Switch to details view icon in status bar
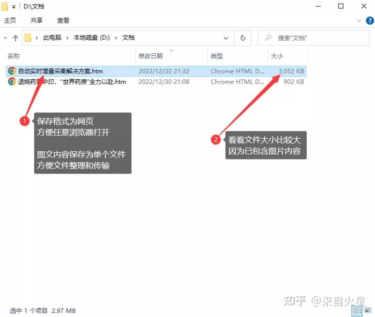The image size is (375, 317). click(x=357, y=311)
